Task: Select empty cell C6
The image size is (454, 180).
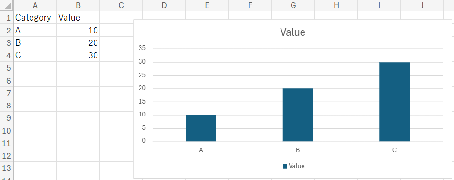Action: tap(121, 80)
